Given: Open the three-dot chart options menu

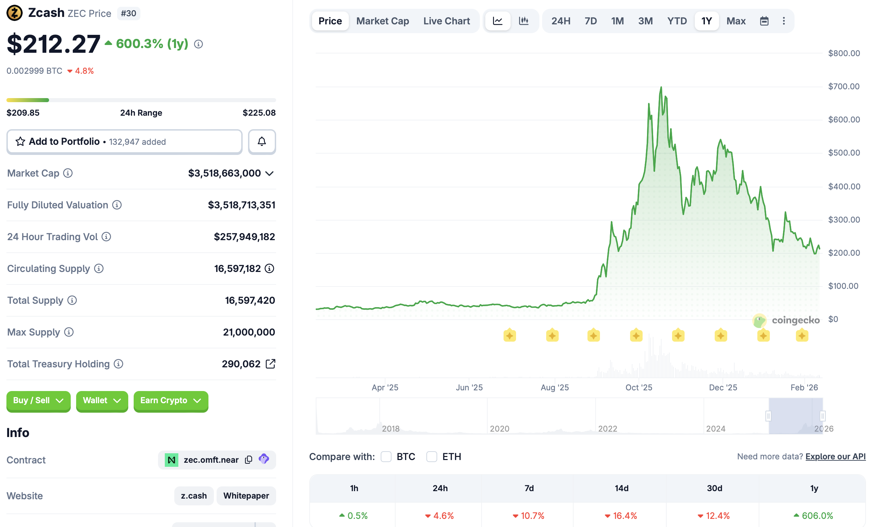Looking at the screenshot, I should coord(784,21).
